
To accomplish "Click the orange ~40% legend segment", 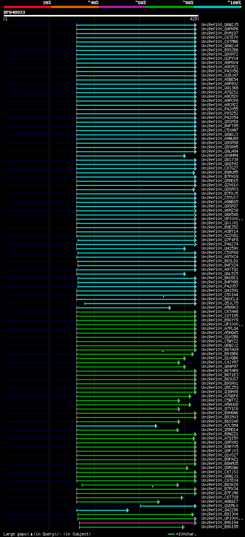I will tap(75, 7).
